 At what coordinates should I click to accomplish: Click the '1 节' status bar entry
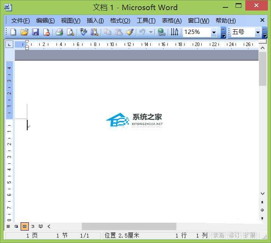(62, 236)
